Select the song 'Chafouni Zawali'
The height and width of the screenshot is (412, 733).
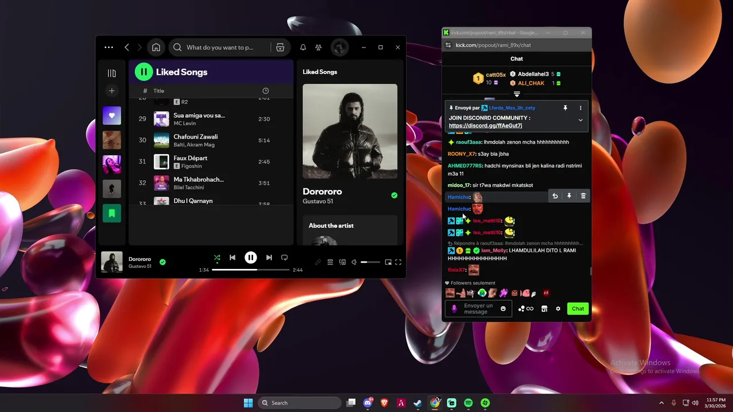pyautogui.click(x=195, y=137)
